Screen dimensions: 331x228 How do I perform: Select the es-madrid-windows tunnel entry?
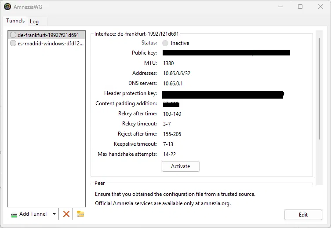point(47,44)
